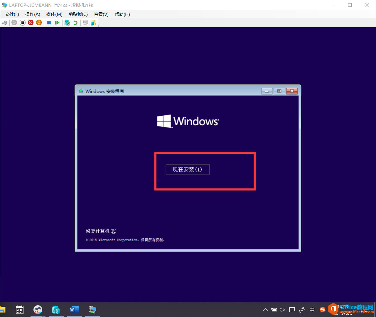Open the 媒体(M) menu
The width and height of the screenshot is (376, 317).
tap(54, 14)
